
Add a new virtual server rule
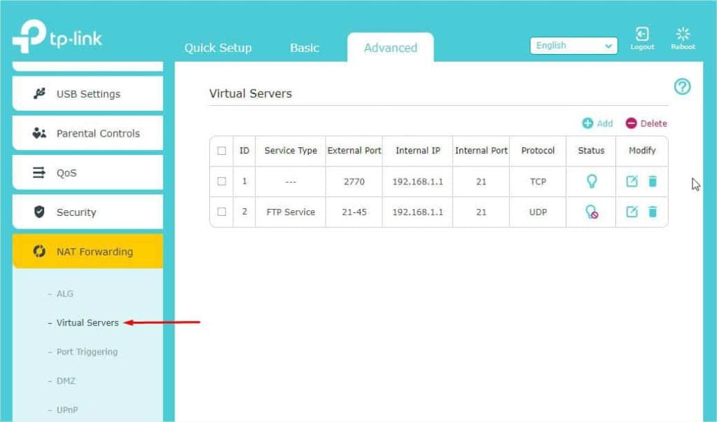pyautogui.click(x=599, y=123)
